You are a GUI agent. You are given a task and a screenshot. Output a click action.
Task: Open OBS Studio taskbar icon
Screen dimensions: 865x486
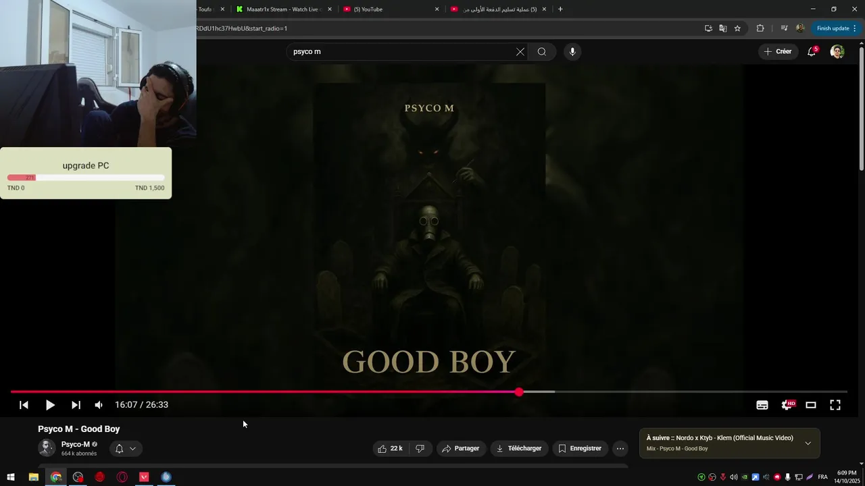click(78, 477)
